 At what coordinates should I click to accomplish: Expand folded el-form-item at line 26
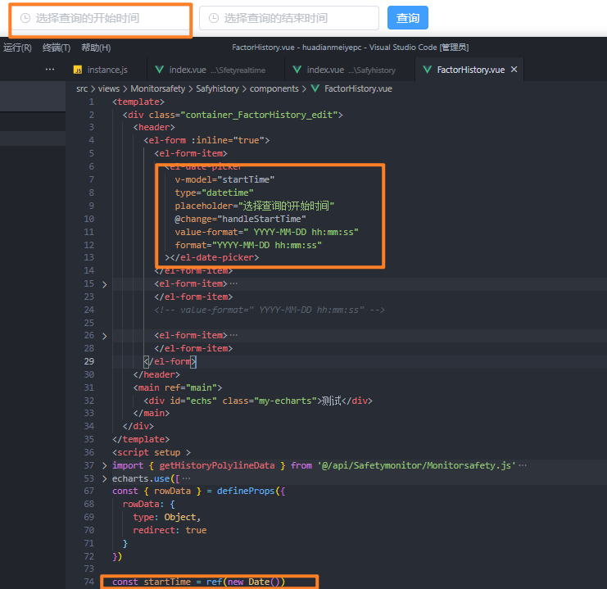(x=105, y=336)
